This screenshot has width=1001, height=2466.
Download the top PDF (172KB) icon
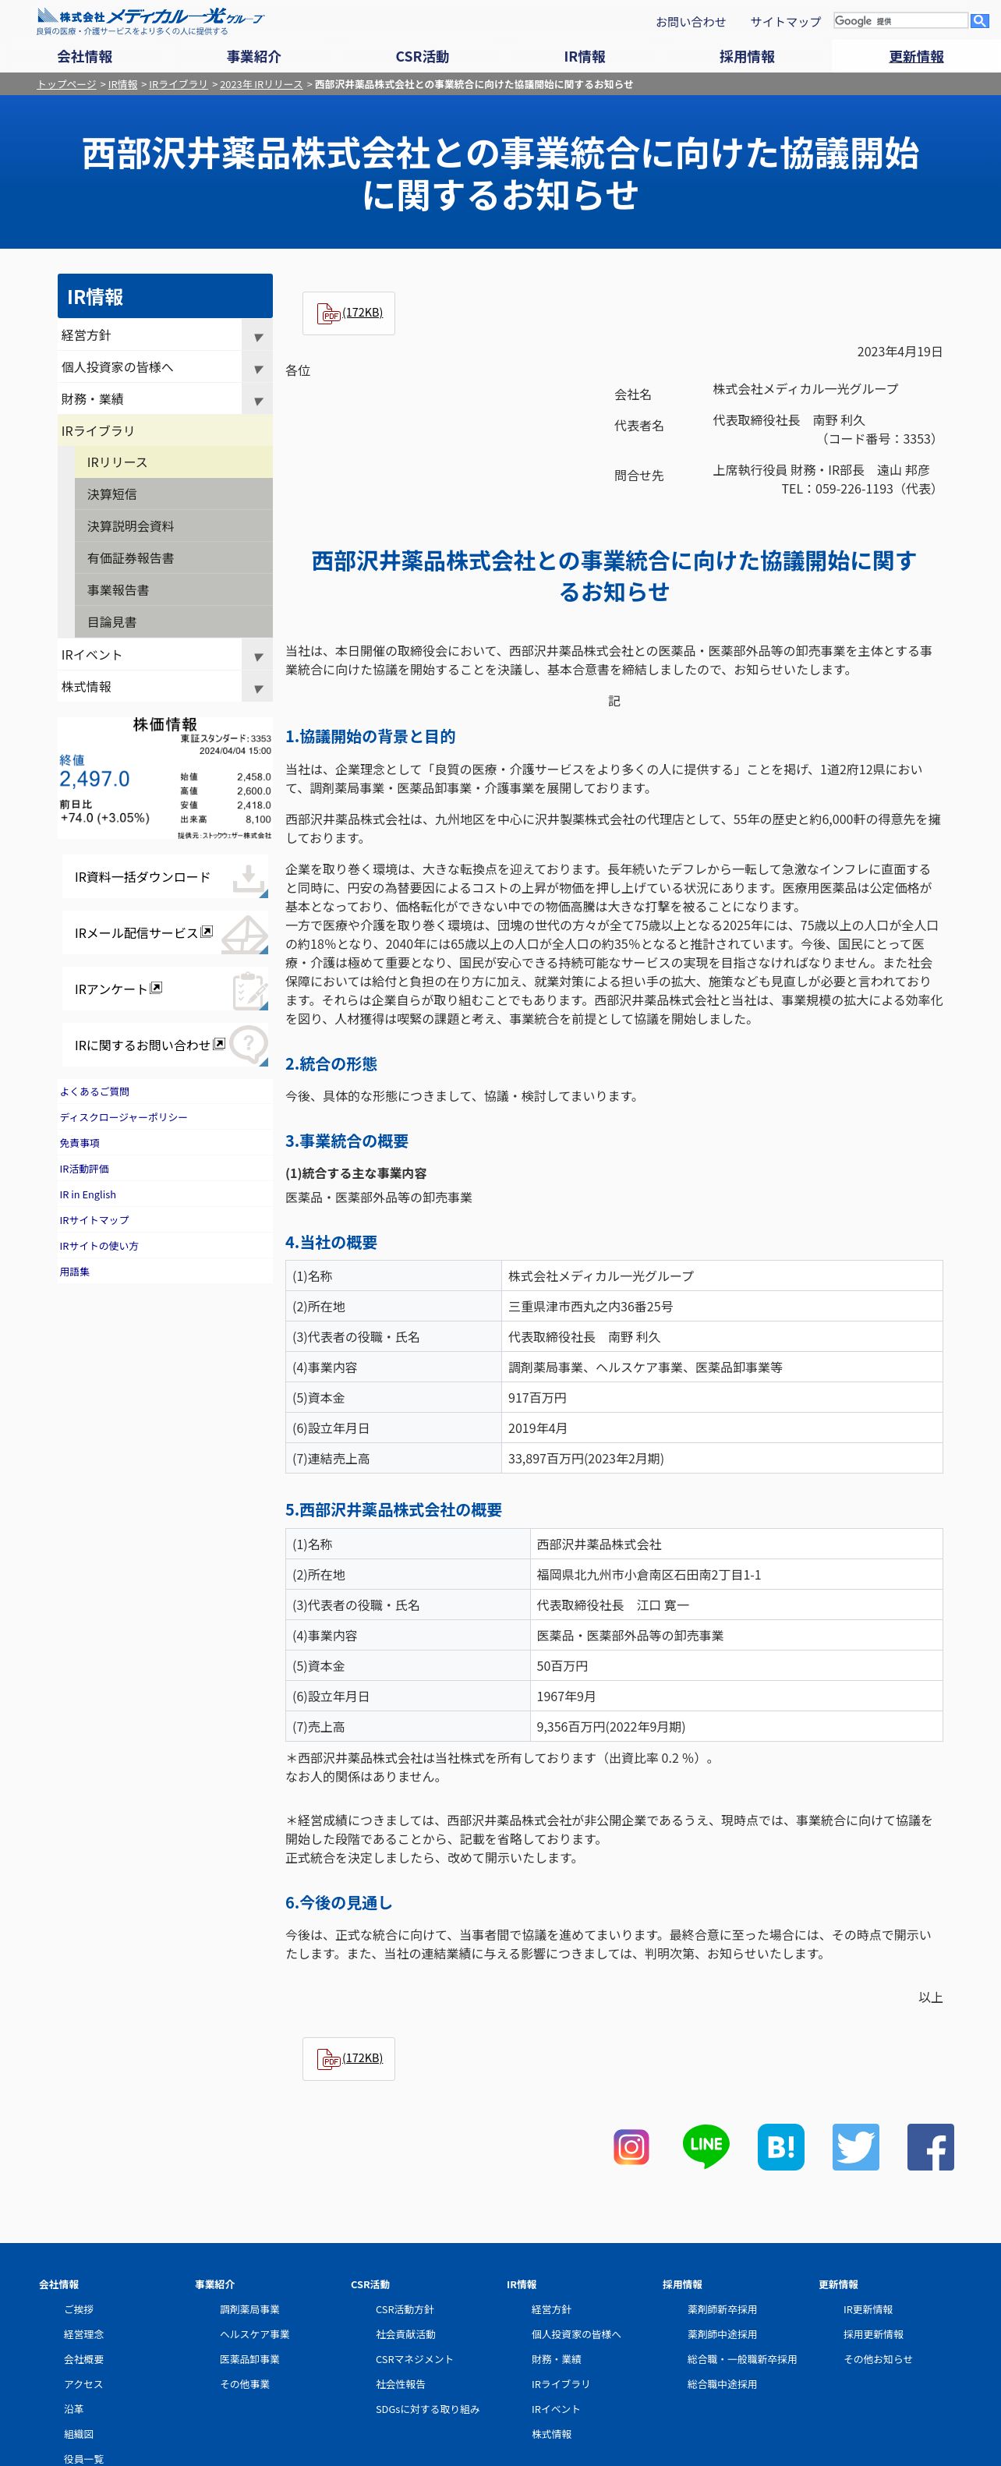click(348, 313)
